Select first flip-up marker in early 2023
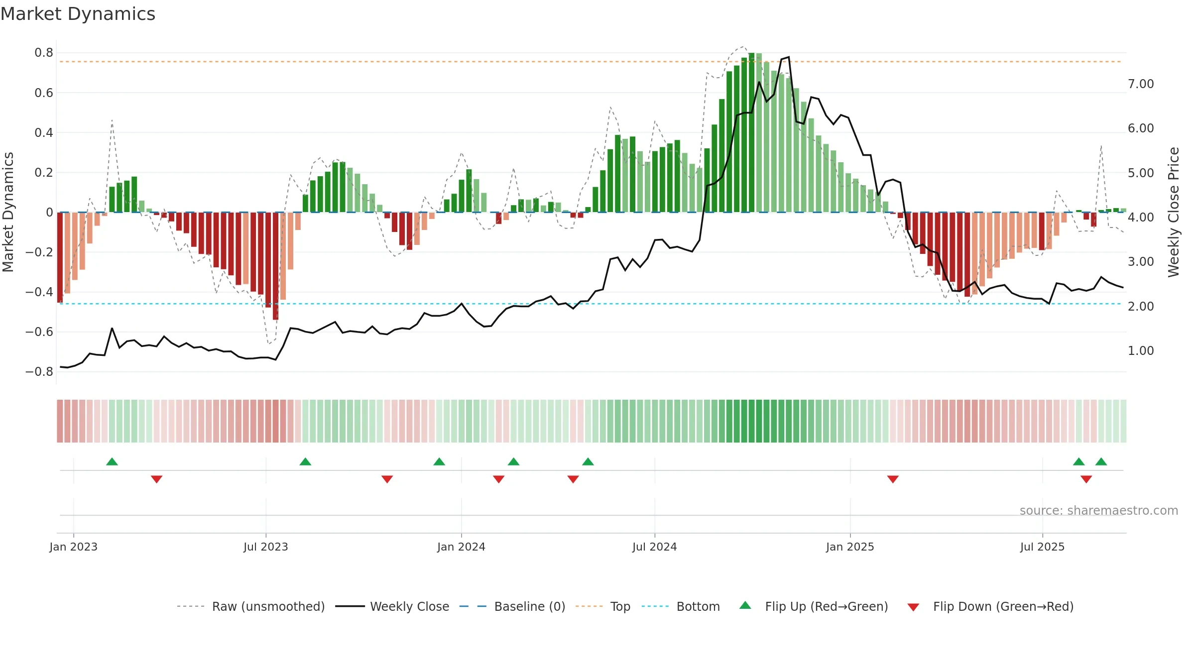 pyautogui.click(x=112, y=461)
